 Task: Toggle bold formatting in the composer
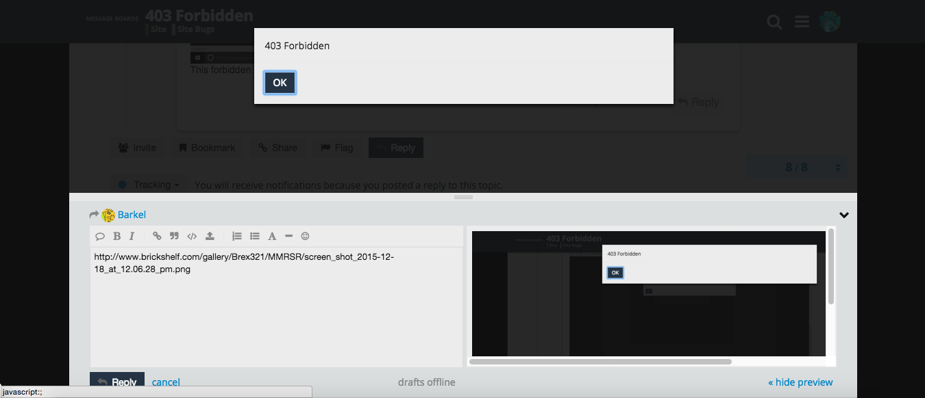116,236
